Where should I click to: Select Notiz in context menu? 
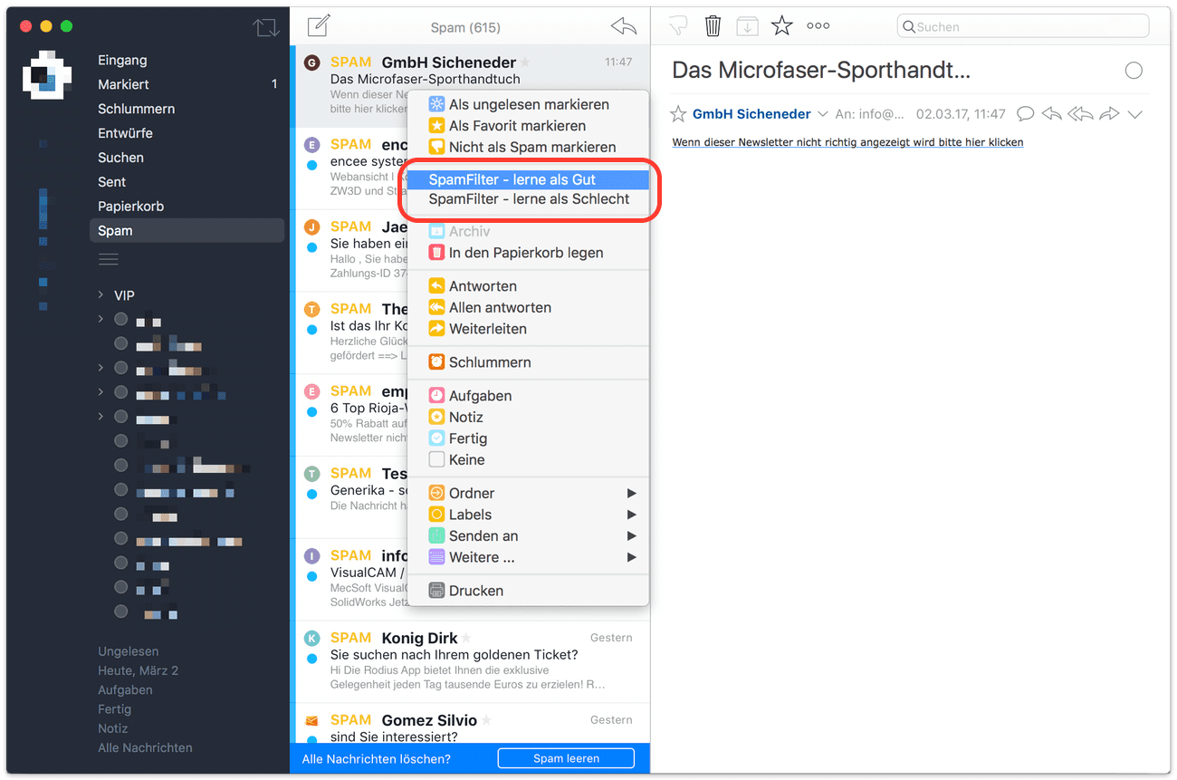528,418
